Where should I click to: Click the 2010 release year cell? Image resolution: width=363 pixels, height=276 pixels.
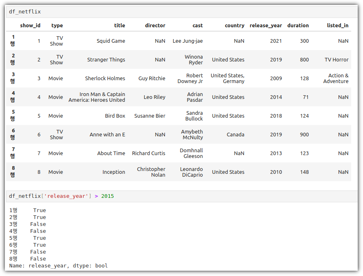tap(276, 172)
